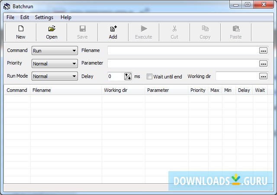Sort by the Command column header
Viewport: 277px width, 195px height.
pyautogui.click(x=17, y=90)
